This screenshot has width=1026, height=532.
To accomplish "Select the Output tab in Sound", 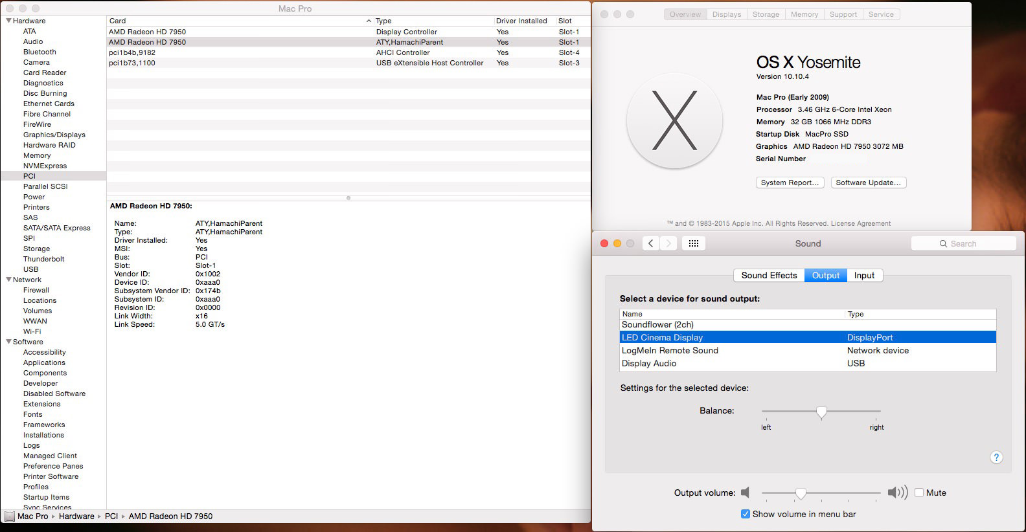I will (826, 275).
